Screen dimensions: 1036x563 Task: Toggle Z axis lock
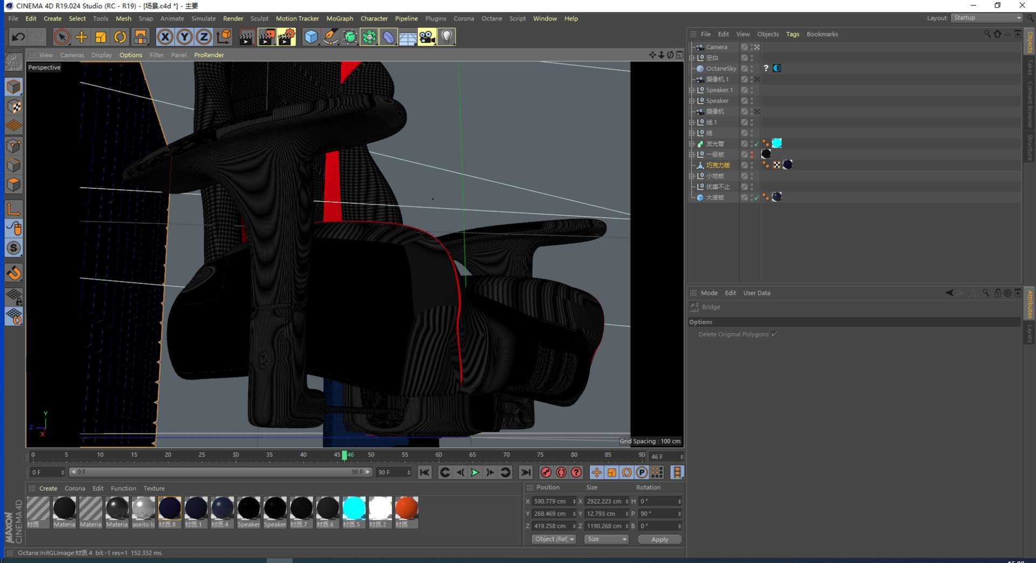tap(204, 37)
